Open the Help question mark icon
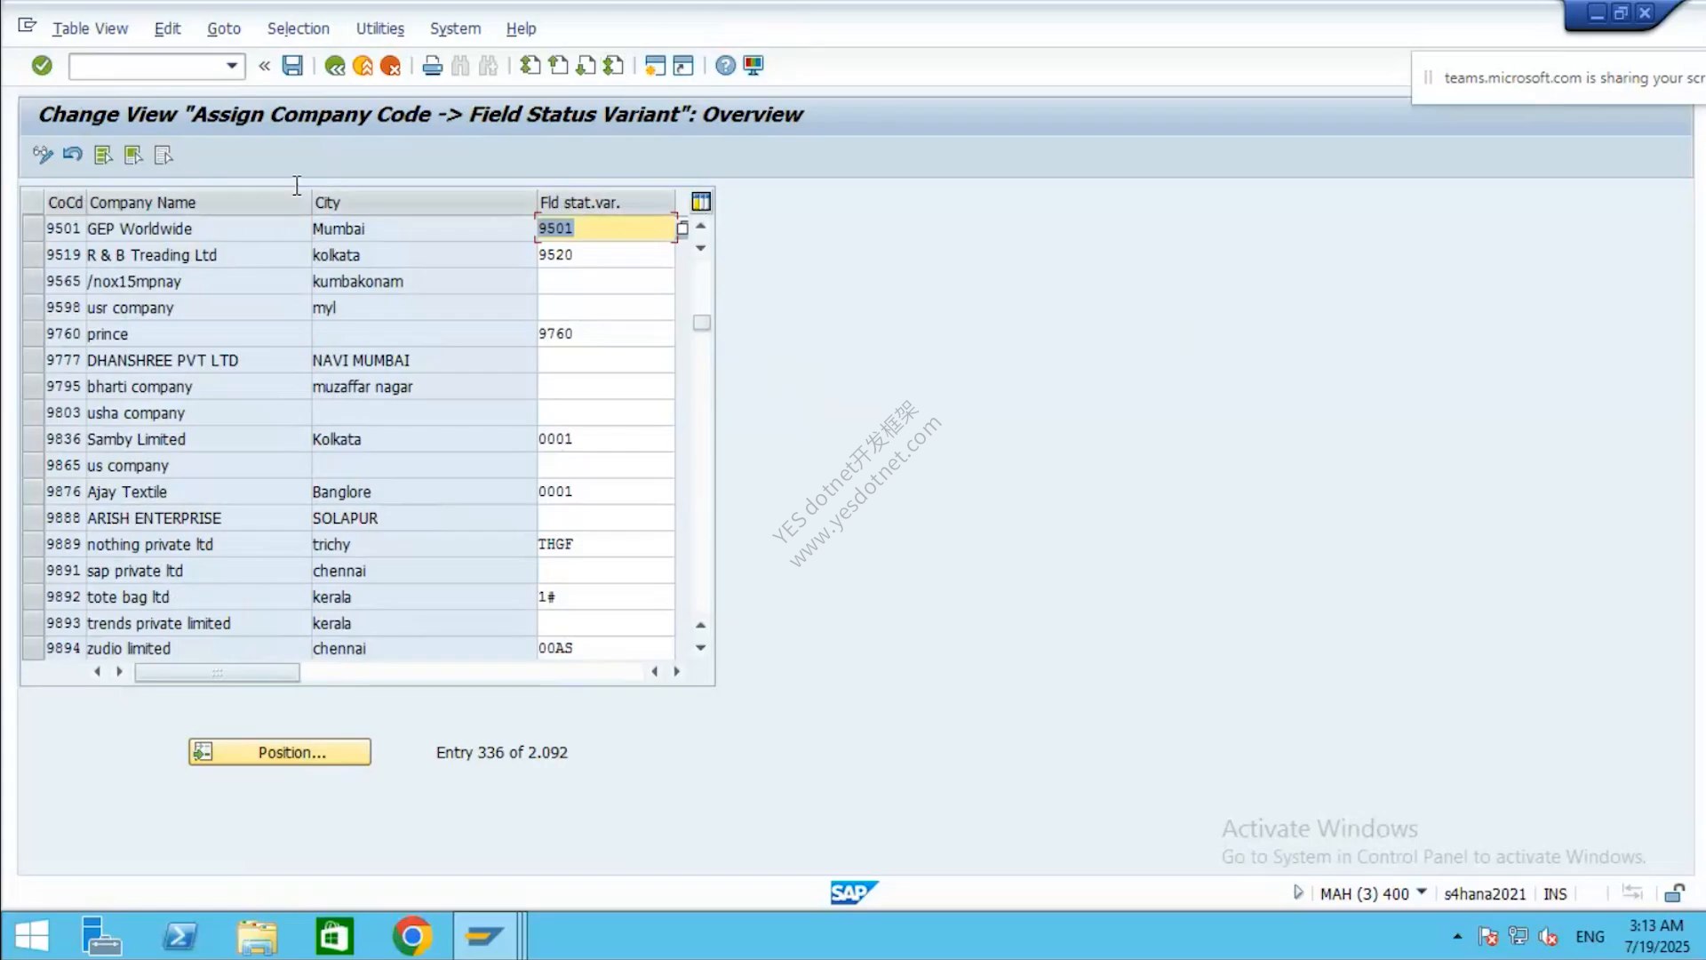 [x=725, y=66]
